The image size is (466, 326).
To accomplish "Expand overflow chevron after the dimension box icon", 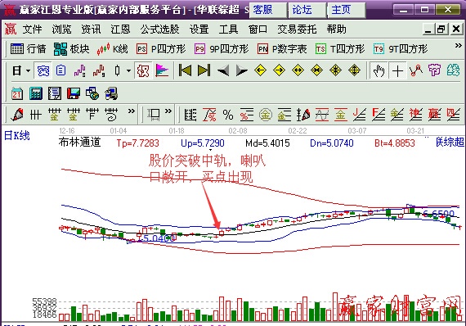I will (168, 111).
